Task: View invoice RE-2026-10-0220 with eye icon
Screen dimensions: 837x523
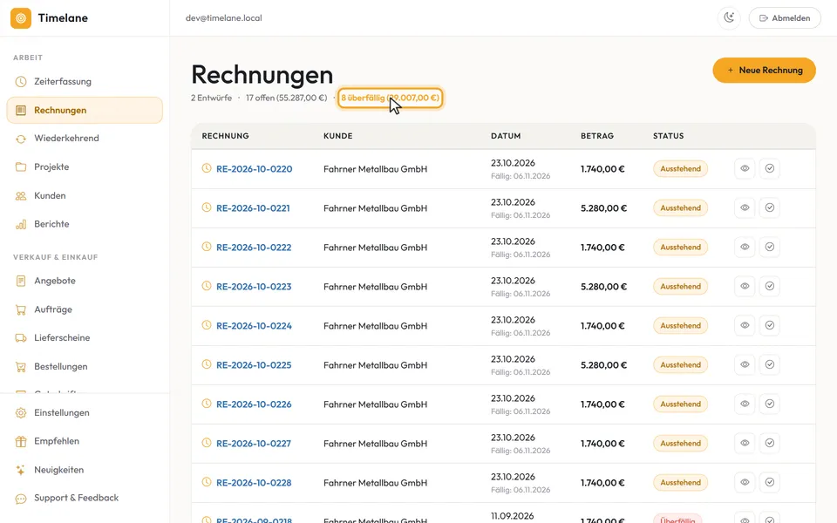Action: 745,168
